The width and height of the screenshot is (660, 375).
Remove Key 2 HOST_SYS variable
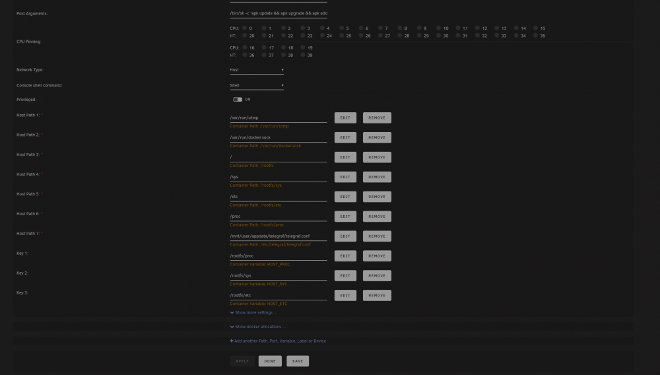click(x=377, y=276)
